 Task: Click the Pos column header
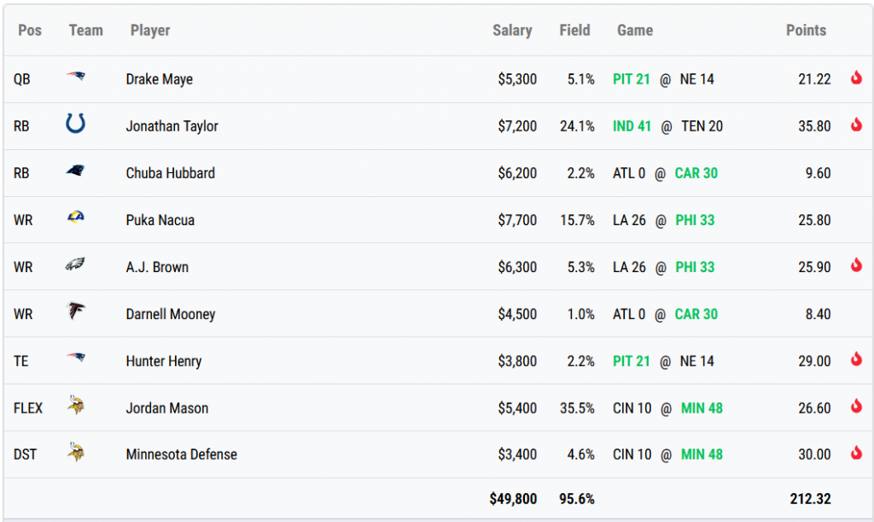click(x=30, y=31)
